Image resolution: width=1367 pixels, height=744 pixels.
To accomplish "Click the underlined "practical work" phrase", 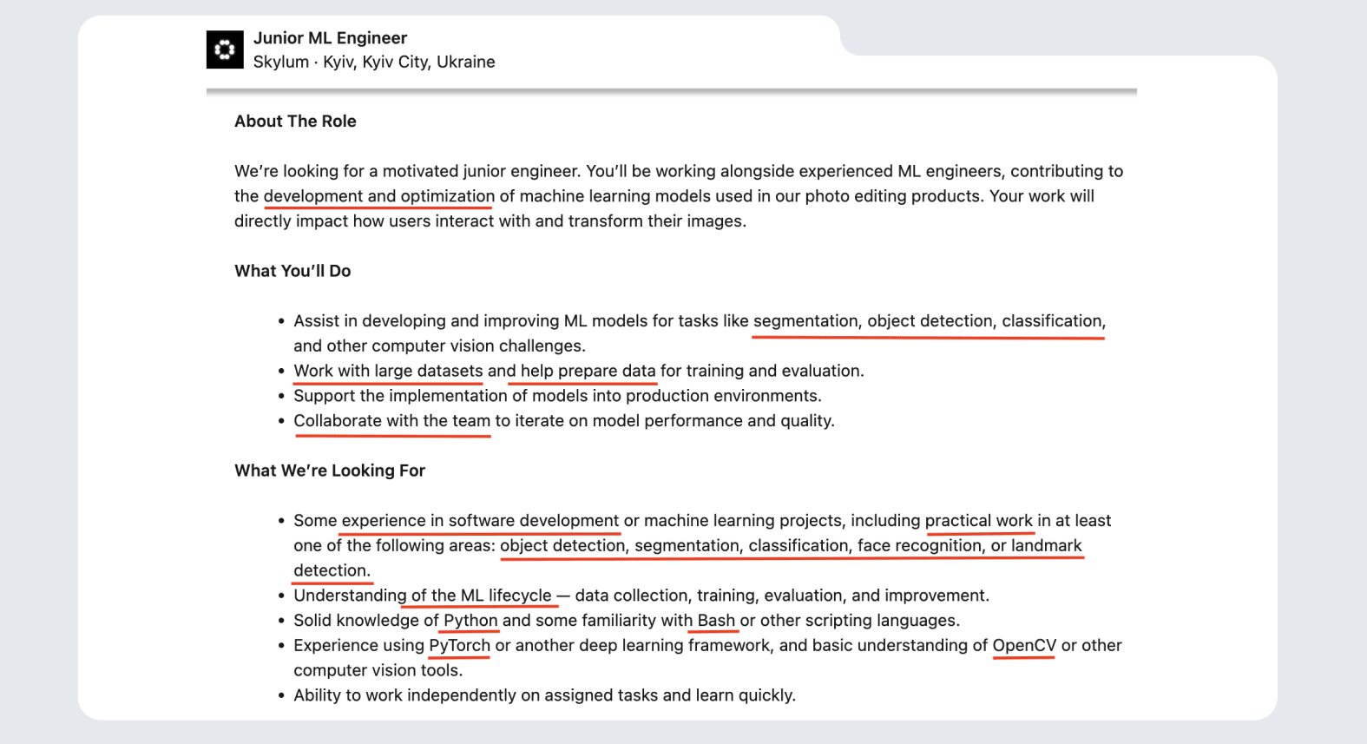I will [x=978, y=521].
